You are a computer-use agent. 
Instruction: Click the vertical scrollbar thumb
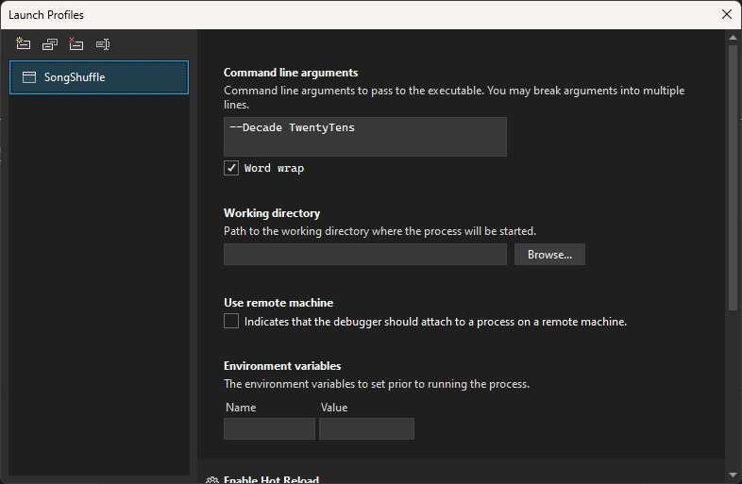[733, 178]
